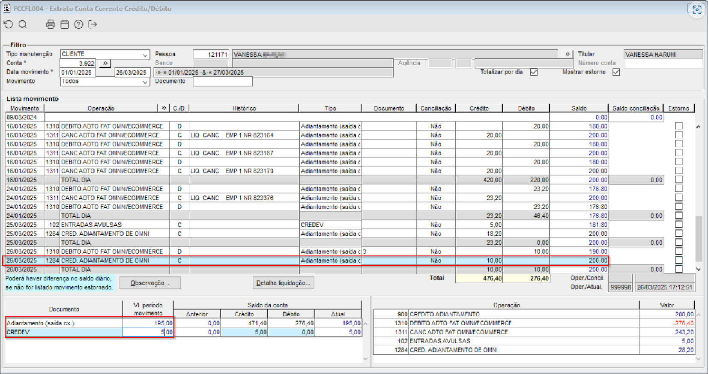Click the » lookup button beside the Pessoa name
The width and height of the screenshot is (708, 374).
(568, 54)
